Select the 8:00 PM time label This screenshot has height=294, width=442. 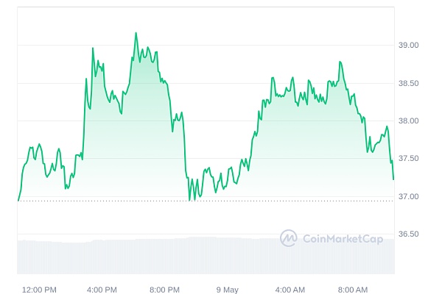164,290
